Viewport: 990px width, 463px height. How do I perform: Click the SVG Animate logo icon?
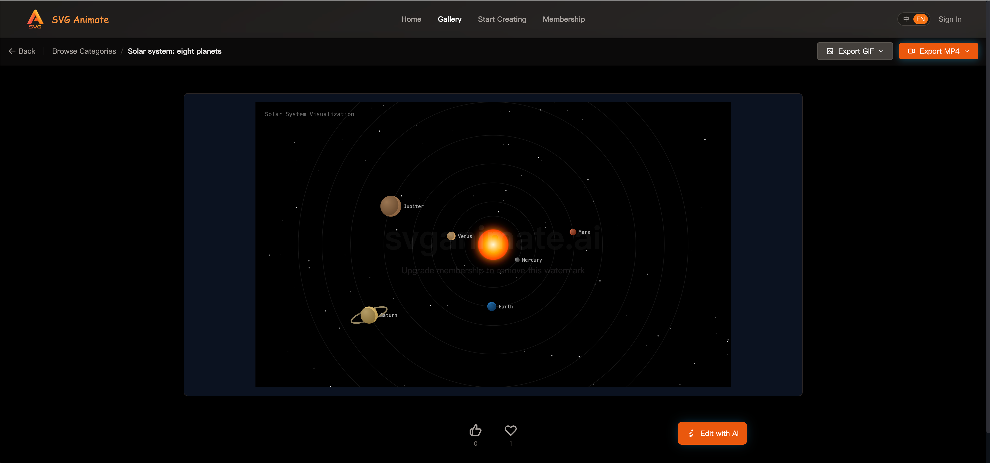[x=35, y=19]
